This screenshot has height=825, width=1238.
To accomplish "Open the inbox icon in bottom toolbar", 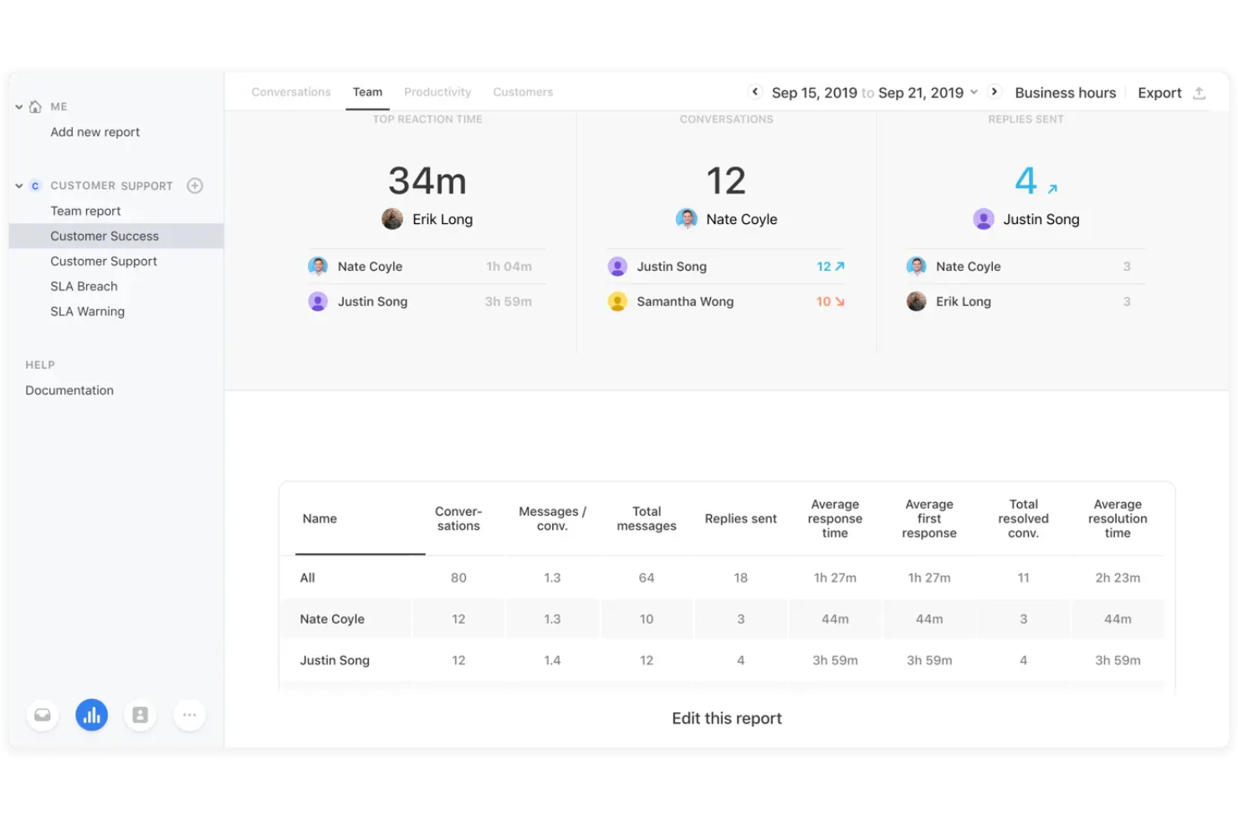I will 42,715.
